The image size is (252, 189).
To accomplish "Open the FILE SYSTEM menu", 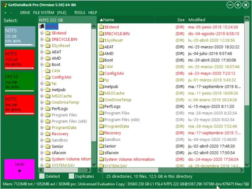I will [44, 13].
